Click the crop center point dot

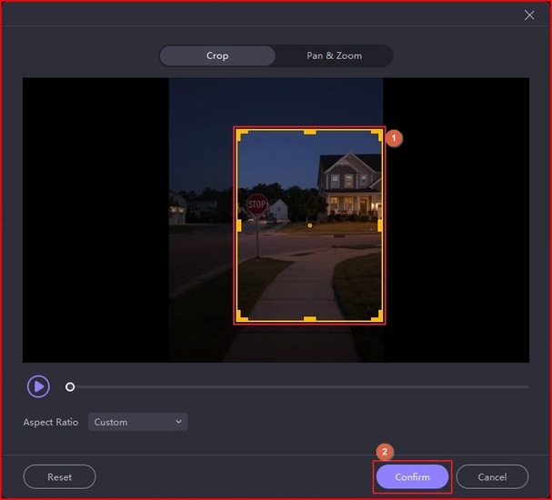[x=310, y=225]
